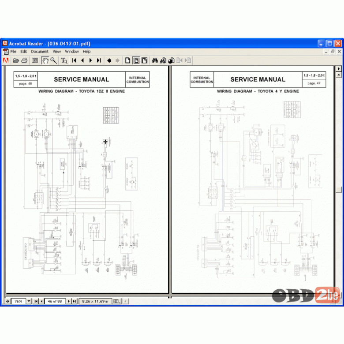344x344 pixels.
Task: Maximize the Acrobat Reader window
Action: 329,43
